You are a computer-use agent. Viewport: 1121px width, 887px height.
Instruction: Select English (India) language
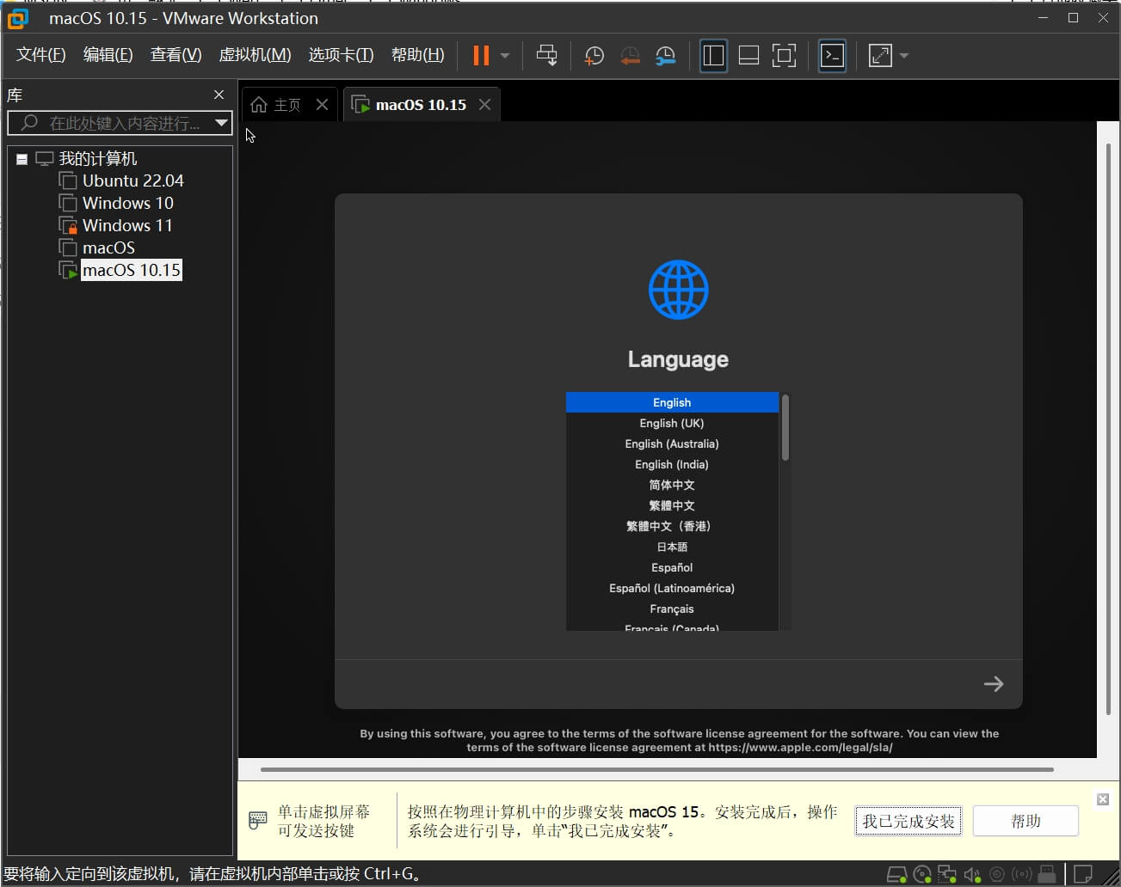(672, 464)
